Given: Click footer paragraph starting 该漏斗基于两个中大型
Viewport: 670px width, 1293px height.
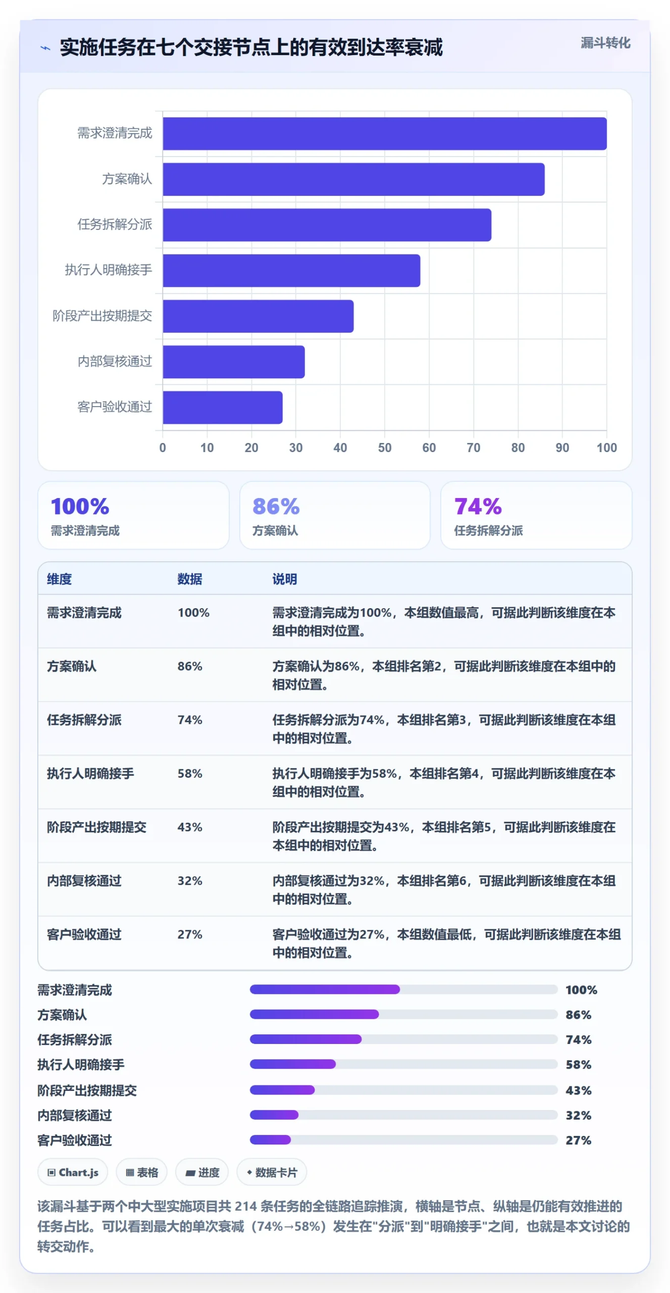Looking at the screenshot, I should (333, 1226).
